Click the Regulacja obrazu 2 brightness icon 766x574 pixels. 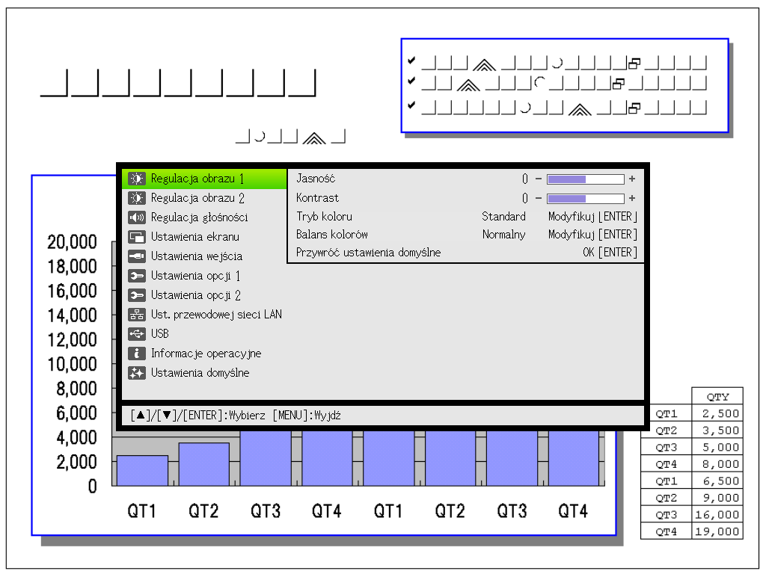136,198
